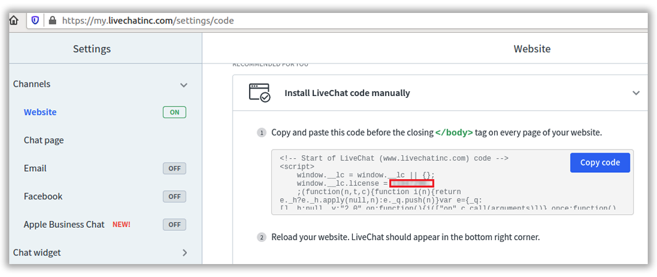Open the Website channel settings
657x277 pixels.
40,112
